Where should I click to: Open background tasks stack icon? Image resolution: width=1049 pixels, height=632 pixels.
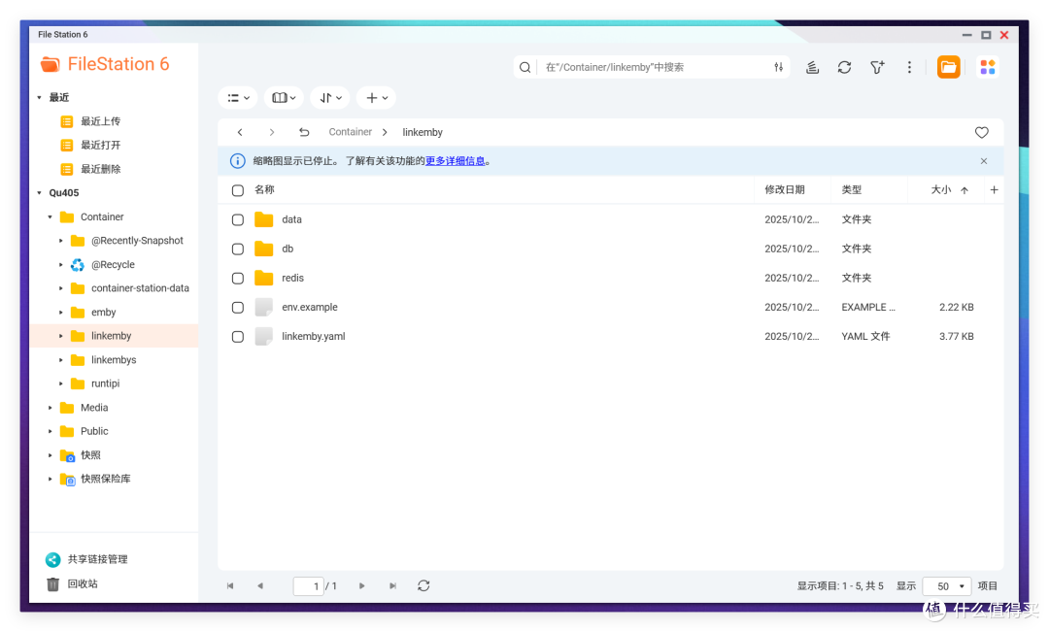click(812, 67)
